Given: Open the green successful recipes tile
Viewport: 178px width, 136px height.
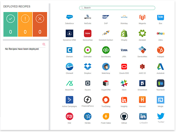Looking at the screenshot, I should pyautogui.click(x=10, y=24).
